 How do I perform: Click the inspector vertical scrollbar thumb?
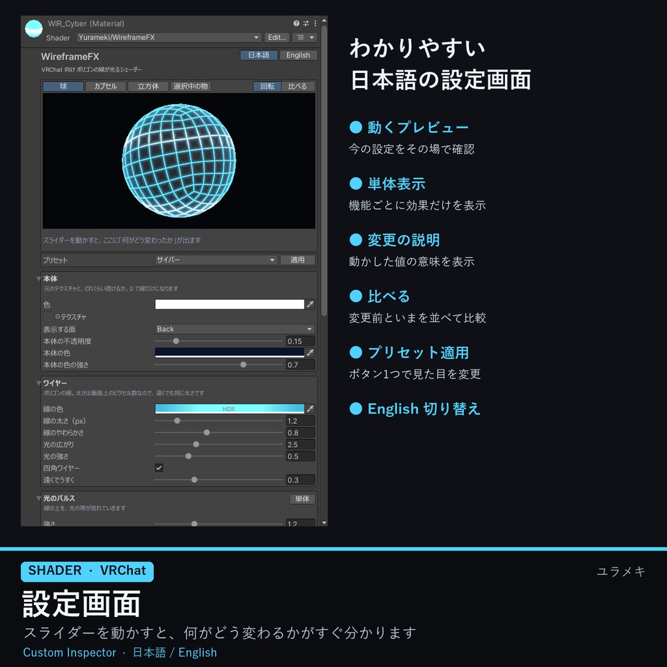click(324, 170)
